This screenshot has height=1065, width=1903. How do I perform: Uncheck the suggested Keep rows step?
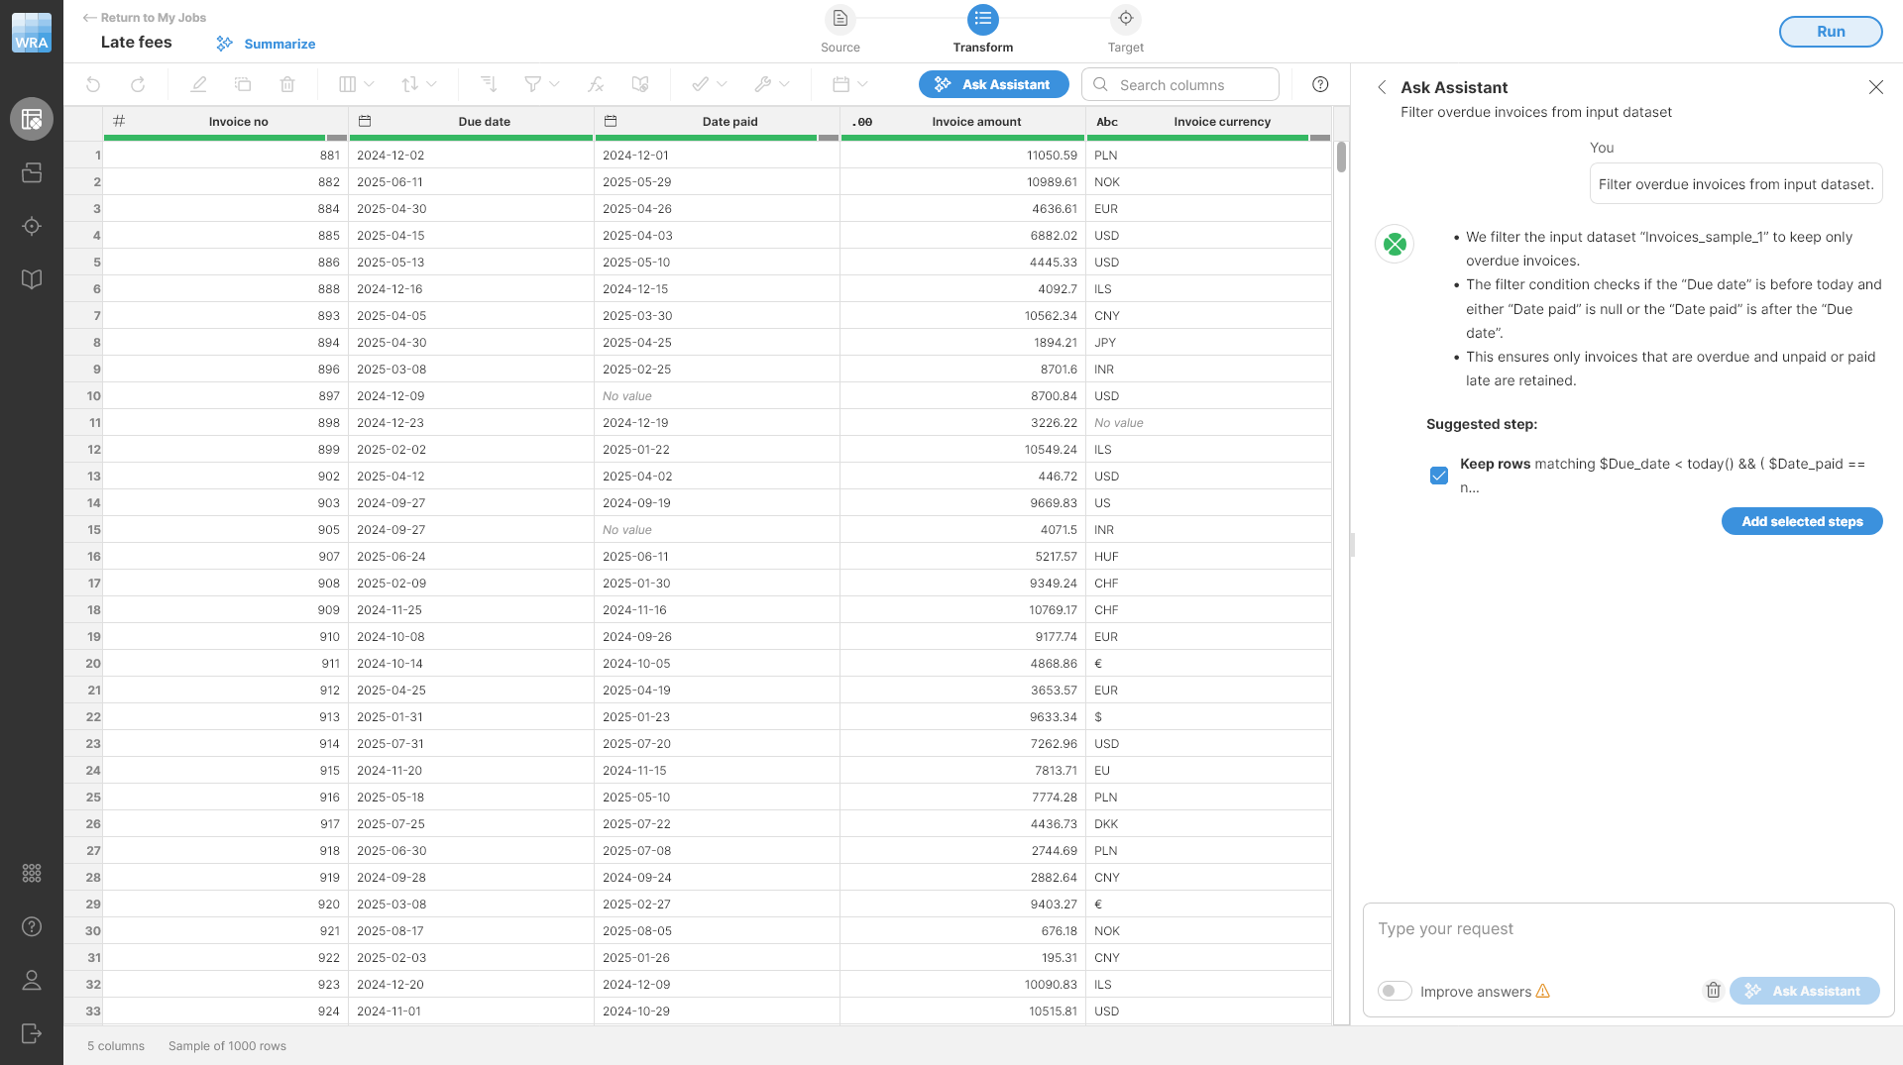click(x=1439, y=476)
